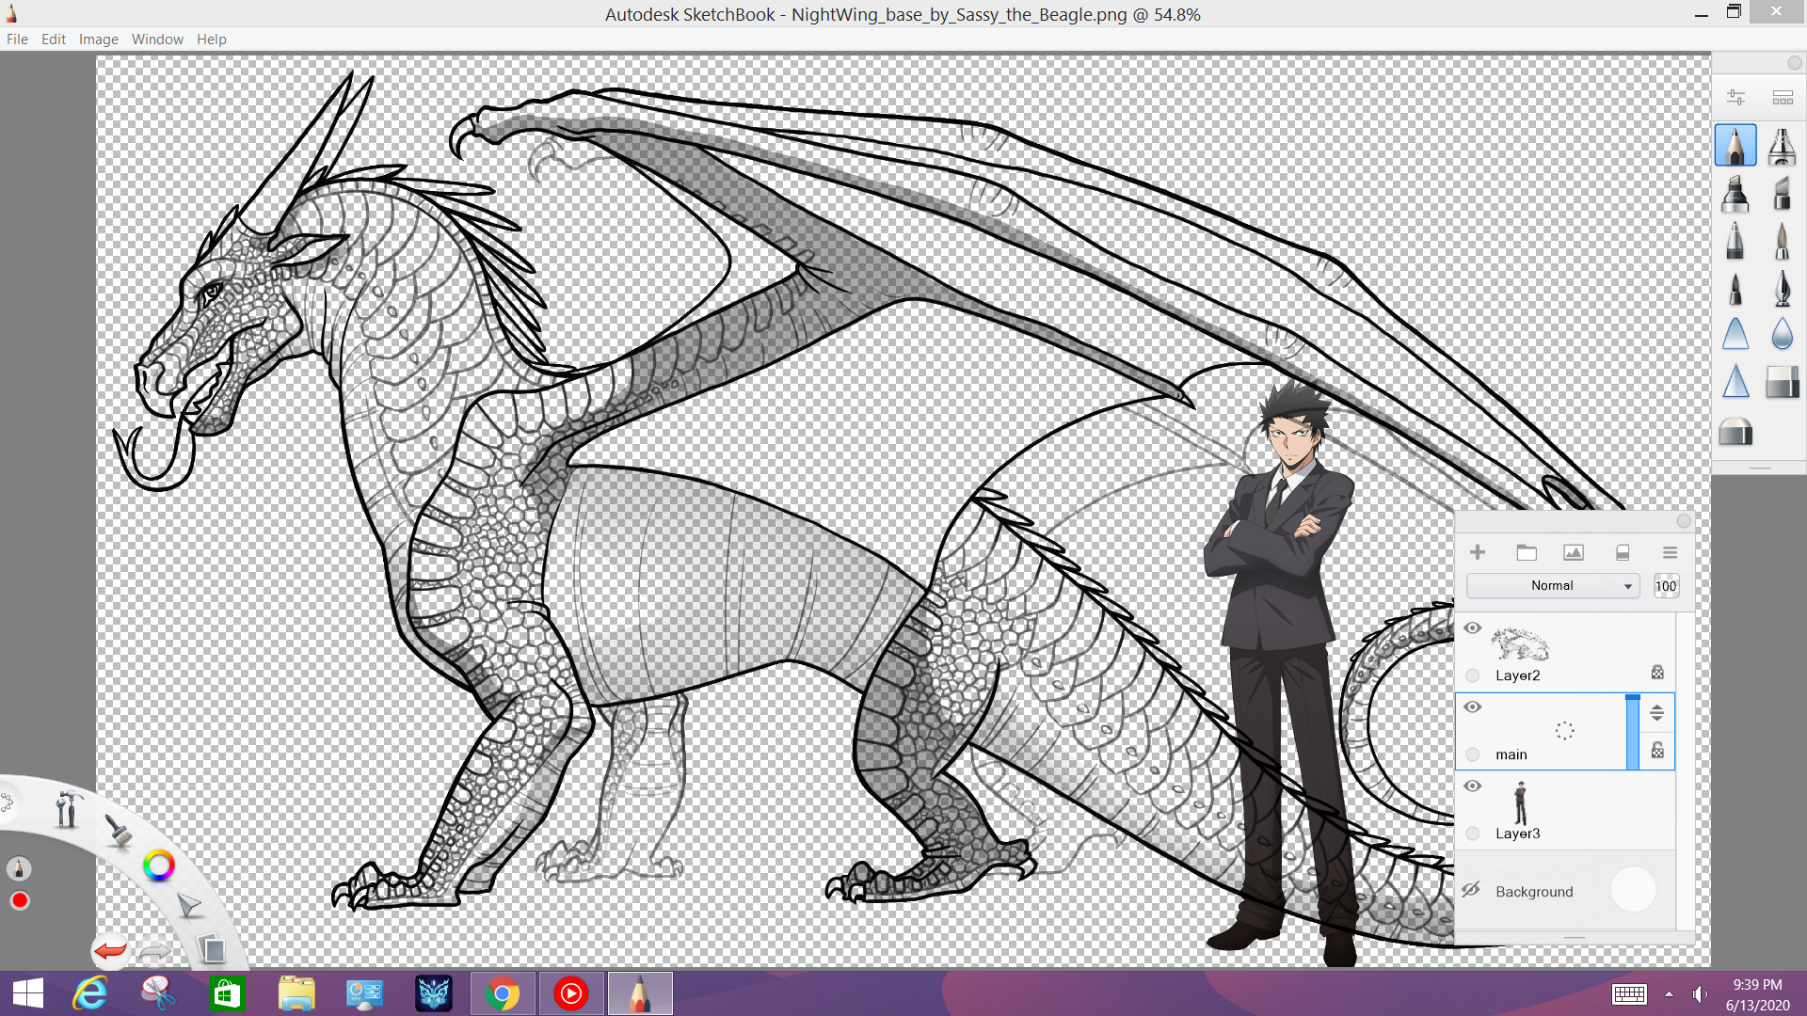Open the hammer and wrench tools
The image size is (1807, 1016).
tap(67, 810)
